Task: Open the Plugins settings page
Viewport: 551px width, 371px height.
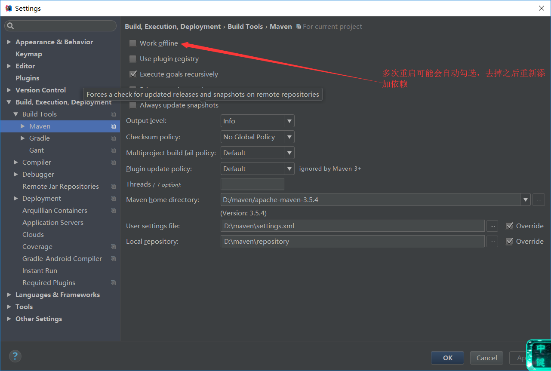Action: click(27, 78)
